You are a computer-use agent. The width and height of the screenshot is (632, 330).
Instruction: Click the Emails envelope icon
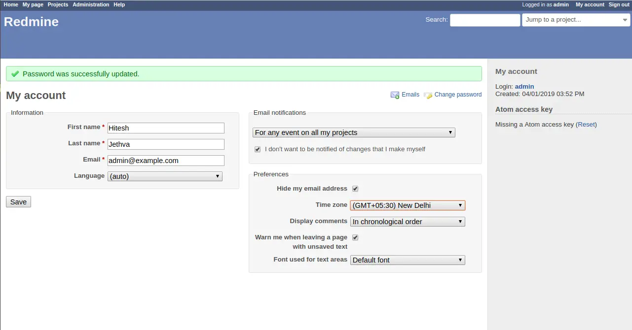395,95
